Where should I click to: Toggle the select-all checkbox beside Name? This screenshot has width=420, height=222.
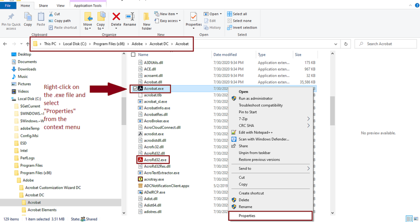(133, 55)
